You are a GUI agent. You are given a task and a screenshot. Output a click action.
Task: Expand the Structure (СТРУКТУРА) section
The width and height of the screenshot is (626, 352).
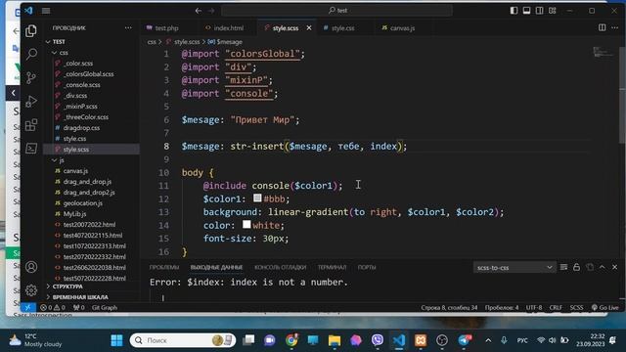(x=67, y=286)
